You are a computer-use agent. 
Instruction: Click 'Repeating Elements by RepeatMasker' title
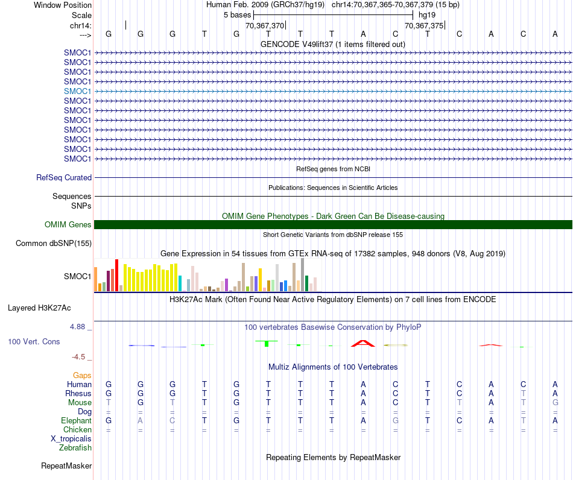click(x=333, y=458)
